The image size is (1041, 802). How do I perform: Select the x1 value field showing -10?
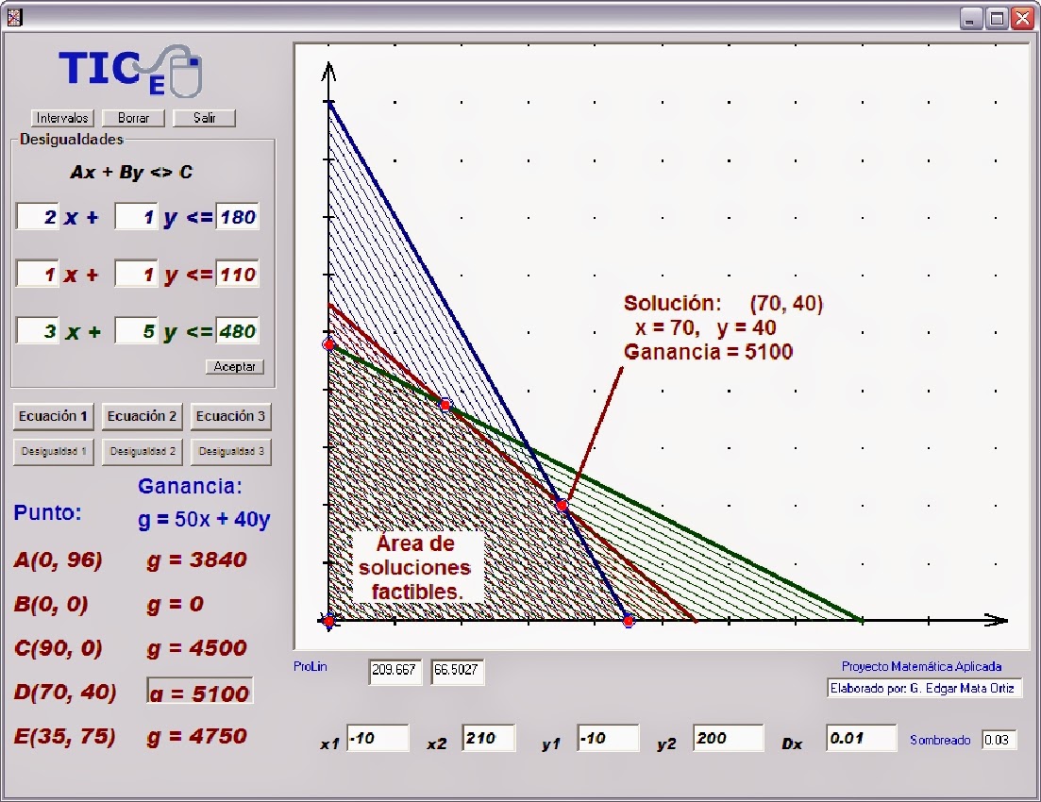378,739
